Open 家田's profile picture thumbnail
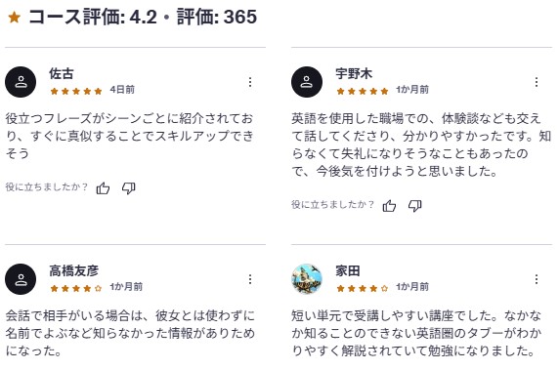559x370 pixels. click(307, 279)
